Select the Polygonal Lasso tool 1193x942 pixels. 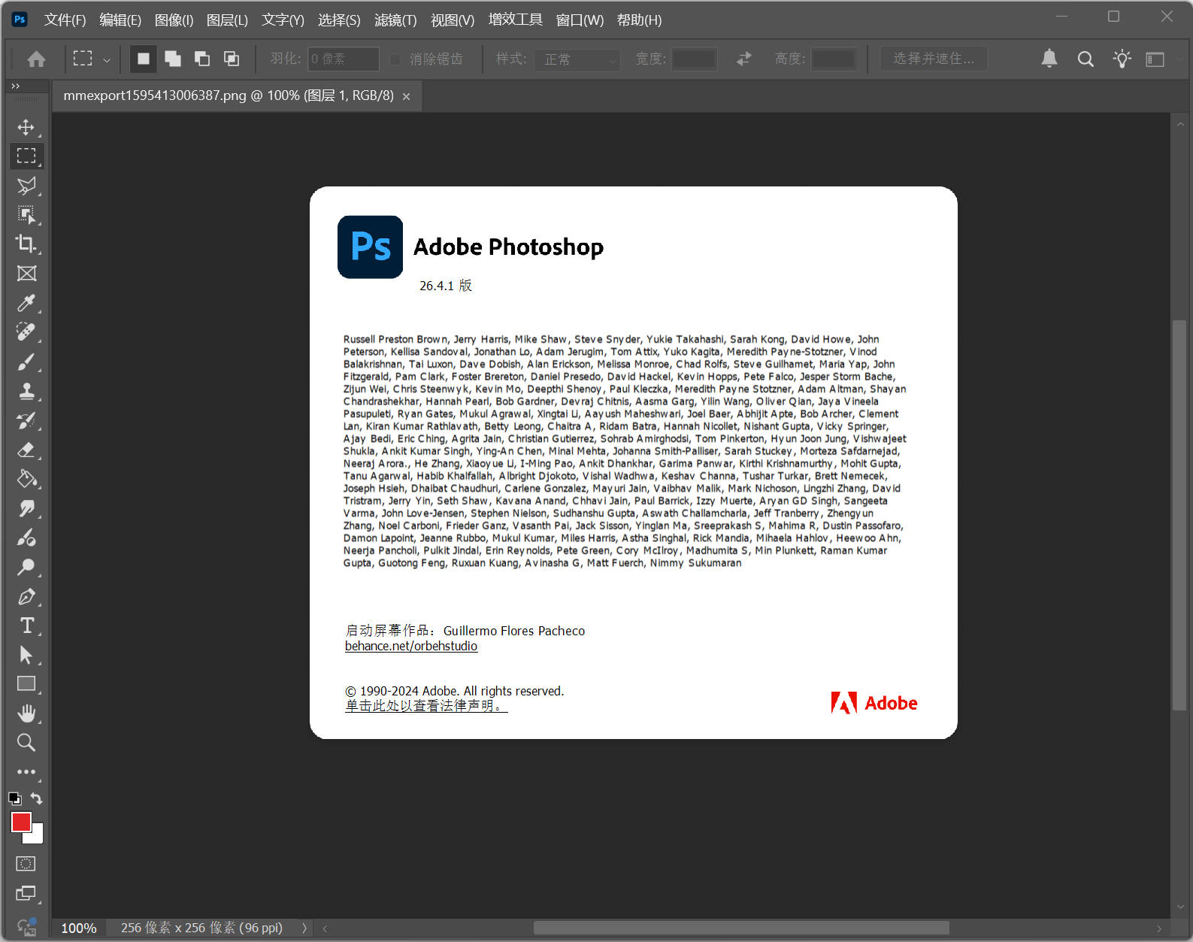click(26, 186)
